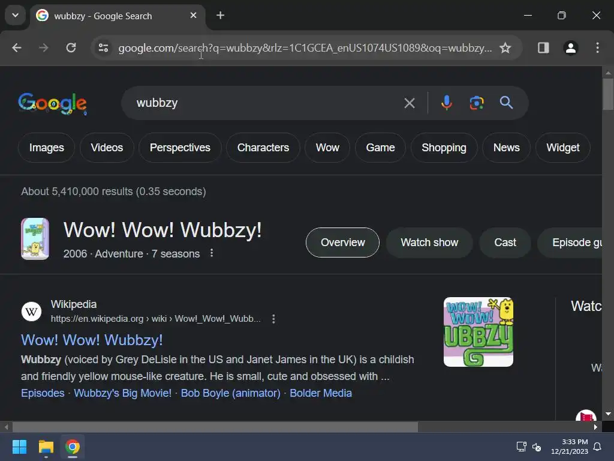Click the magnifier search button
The image size is (614, 461).
coord(506,103)
